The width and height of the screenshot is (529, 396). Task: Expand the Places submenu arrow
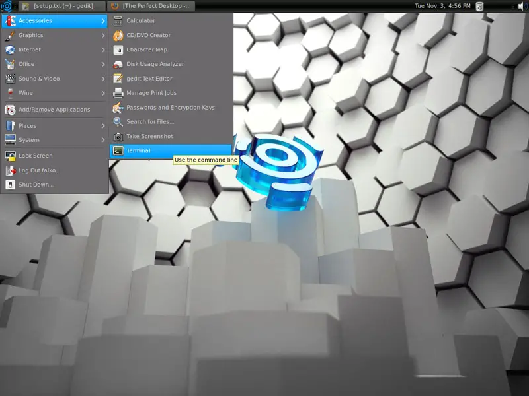tap(103, 126)
